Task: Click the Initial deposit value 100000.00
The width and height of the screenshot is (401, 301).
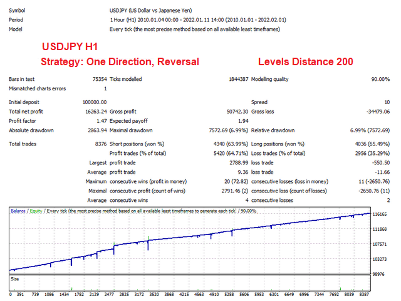Action: click(x=90, y=102)
